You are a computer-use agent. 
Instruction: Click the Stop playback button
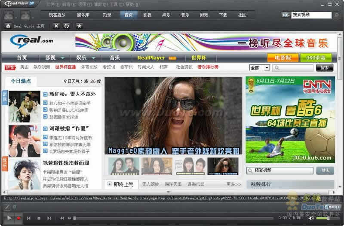tap(39, 218)
